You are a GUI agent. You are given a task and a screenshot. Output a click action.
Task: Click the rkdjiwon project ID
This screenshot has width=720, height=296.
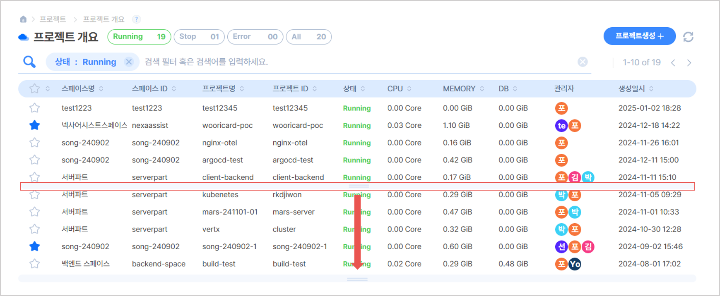pyautogui.click(x=287, y=195)
